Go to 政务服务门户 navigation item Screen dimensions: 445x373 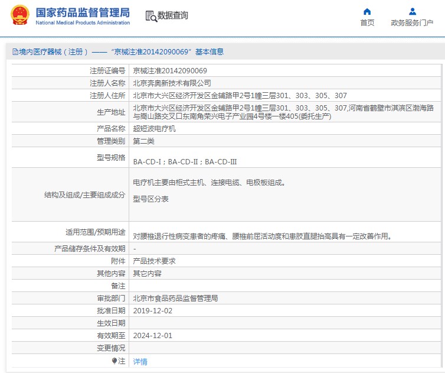click(412, 23)
